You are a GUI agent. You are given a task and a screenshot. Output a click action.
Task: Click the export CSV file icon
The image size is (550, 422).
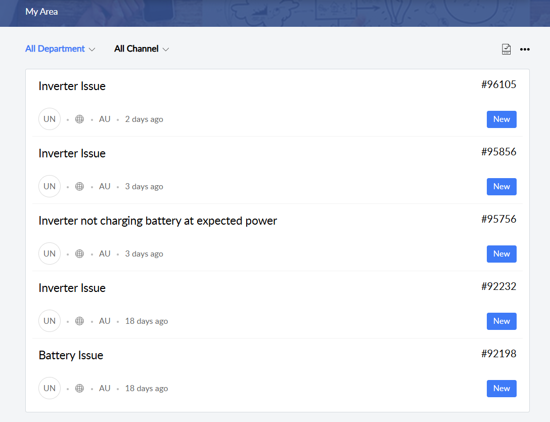[506, 49]
